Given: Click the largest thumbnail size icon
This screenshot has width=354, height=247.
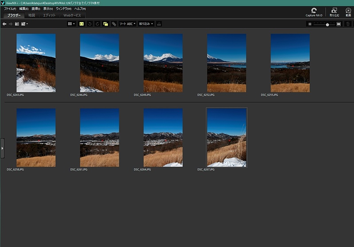Looking at the screenshot, I should (x=339, y=24).
